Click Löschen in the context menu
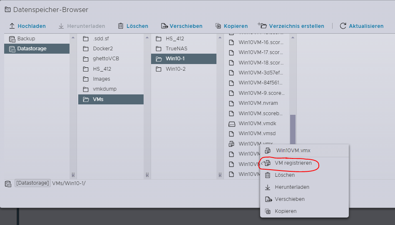This screenshot has width=395, height=225. pyautogui.click(x=285, y=175)
